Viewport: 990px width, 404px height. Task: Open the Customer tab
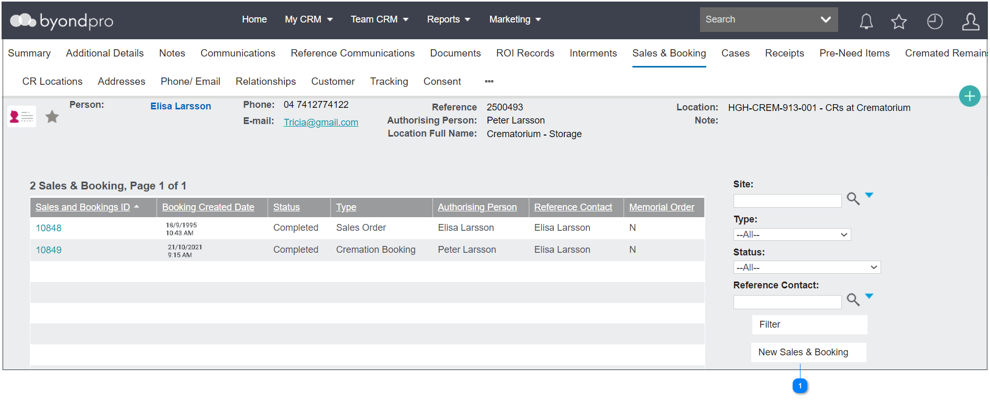(333, 82)
